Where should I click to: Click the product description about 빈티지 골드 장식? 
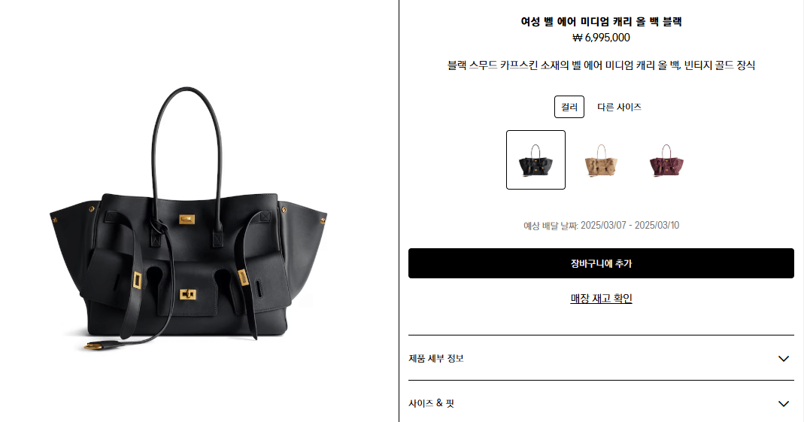point(601,65)
